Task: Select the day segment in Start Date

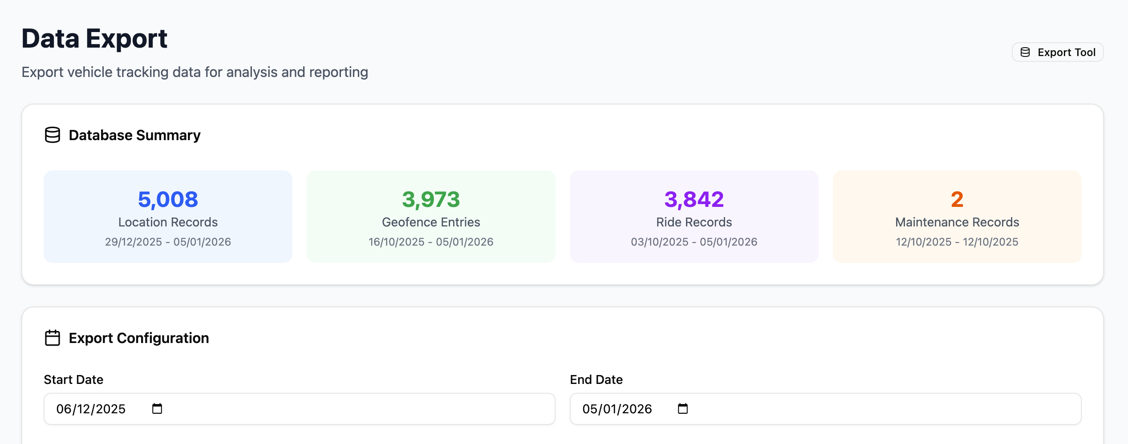Action: coord(64,409)
